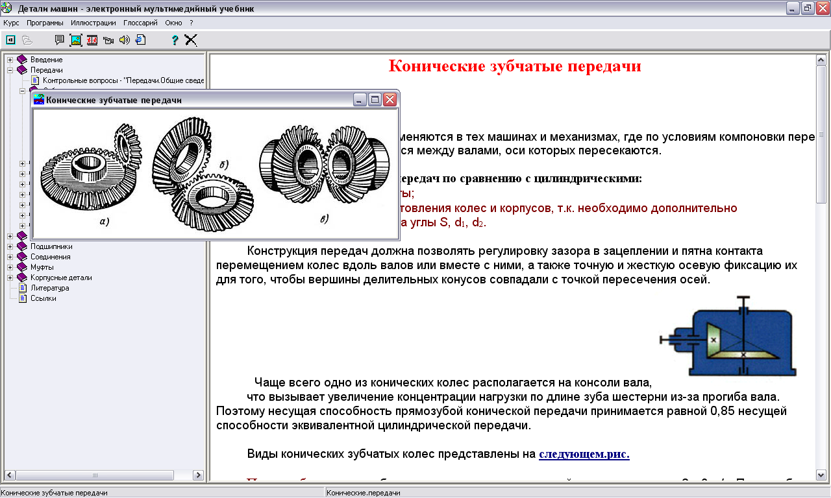Minimize the illustration popup window

click(x=360, y=100)
